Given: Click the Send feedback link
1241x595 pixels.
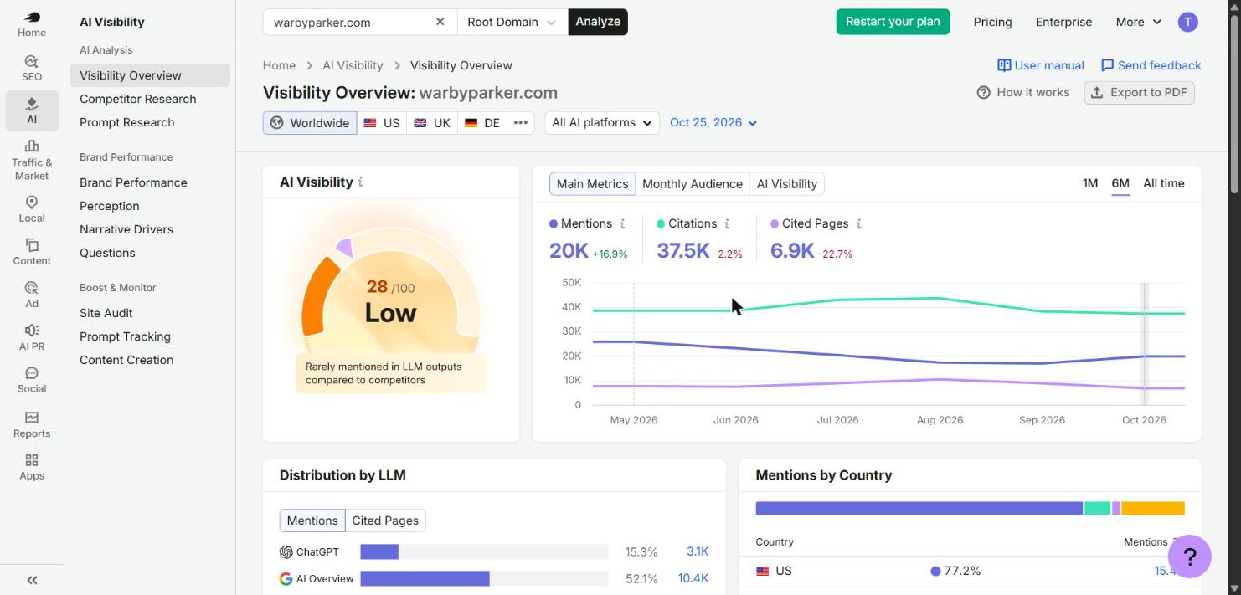Looking at the screenshot, I should [x=1151, y=65].
